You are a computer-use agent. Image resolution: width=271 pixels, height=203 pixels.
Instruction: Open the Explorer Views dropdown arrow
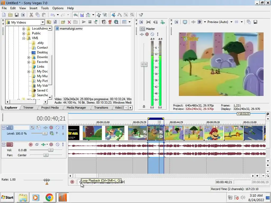tap(129, 22)
